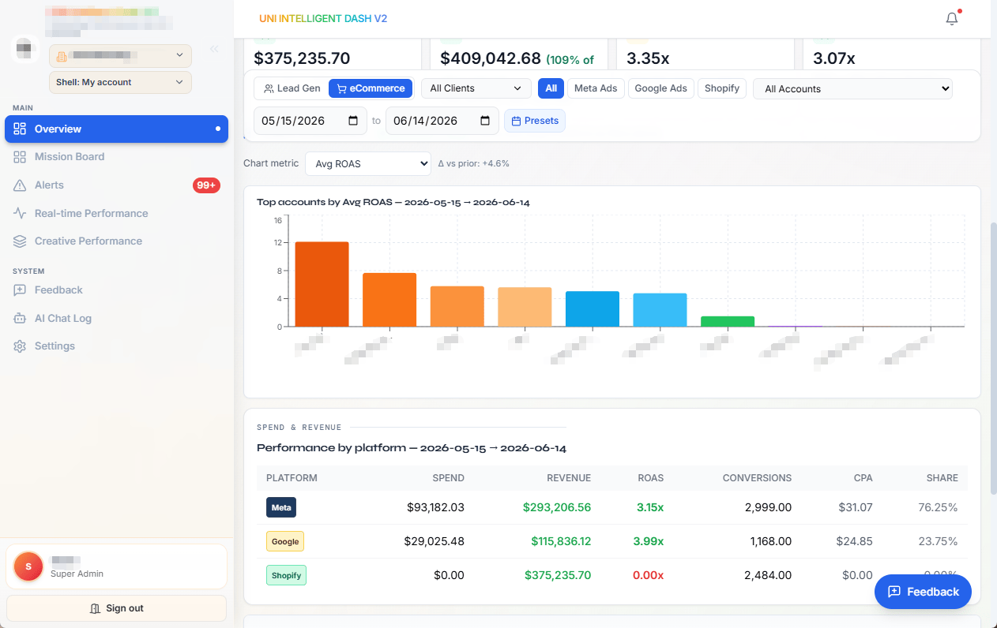997x628 pixels.
Task: Click the user avatar with letter S
Action: coord(28,566)
